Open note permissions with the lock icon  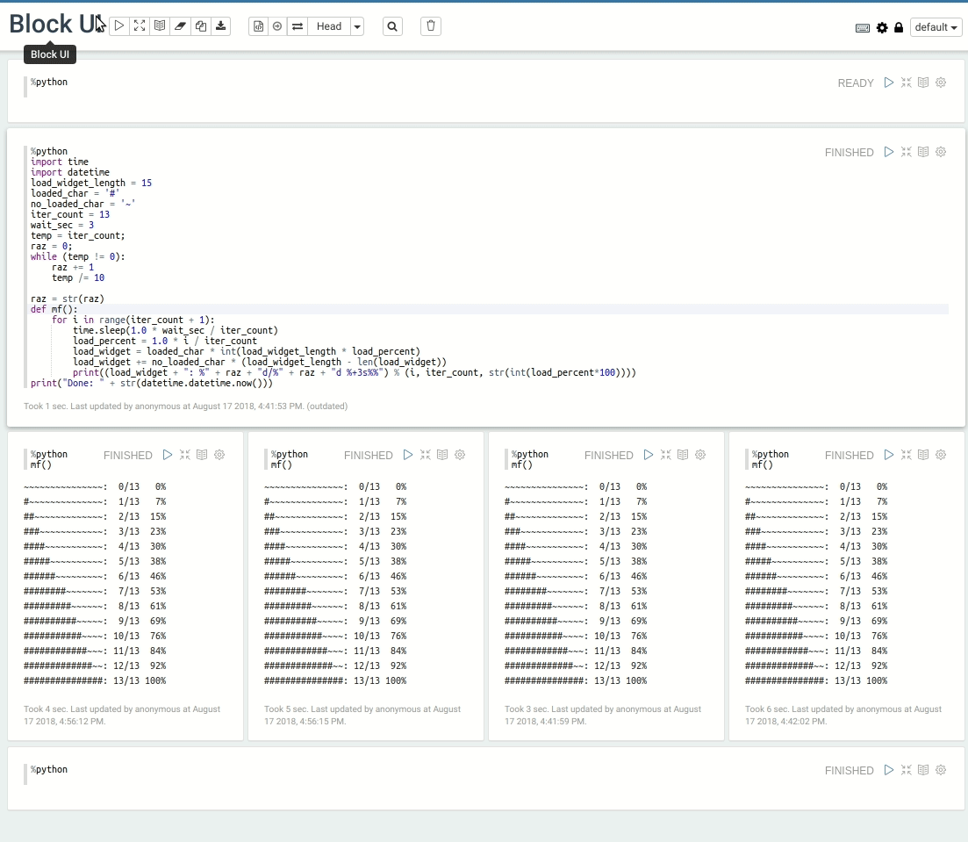point(899,28)
